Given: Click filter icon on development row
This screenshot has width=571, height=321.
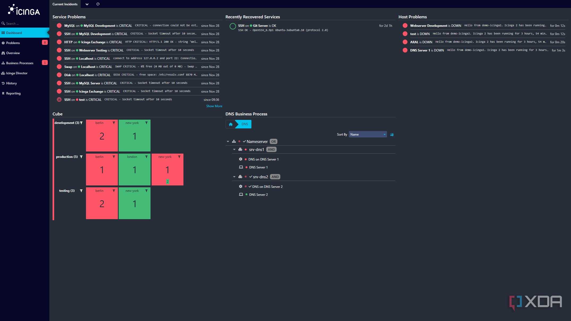Looking at the screenshot, I should point(81,123).
